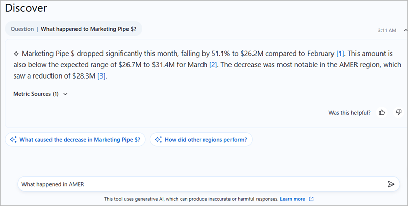Open citation [3] for the AMER region reduction
The width and height of the screenshot is (408, 206).
[x=101, y=76]
